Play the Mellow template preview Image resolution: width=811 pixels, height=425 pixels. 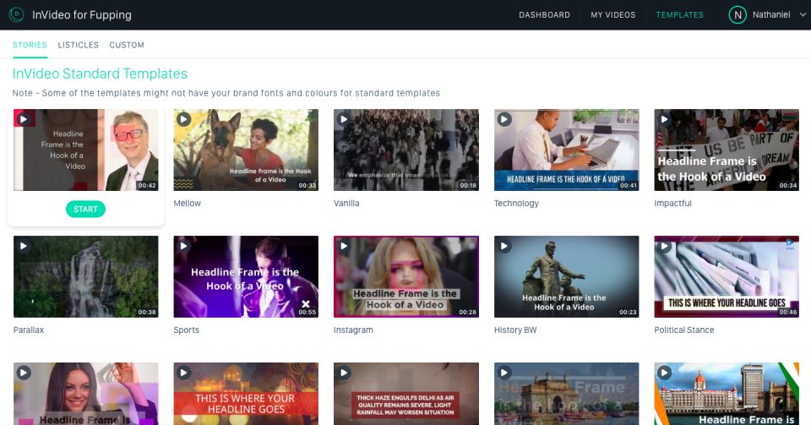[x=183, y=120]
